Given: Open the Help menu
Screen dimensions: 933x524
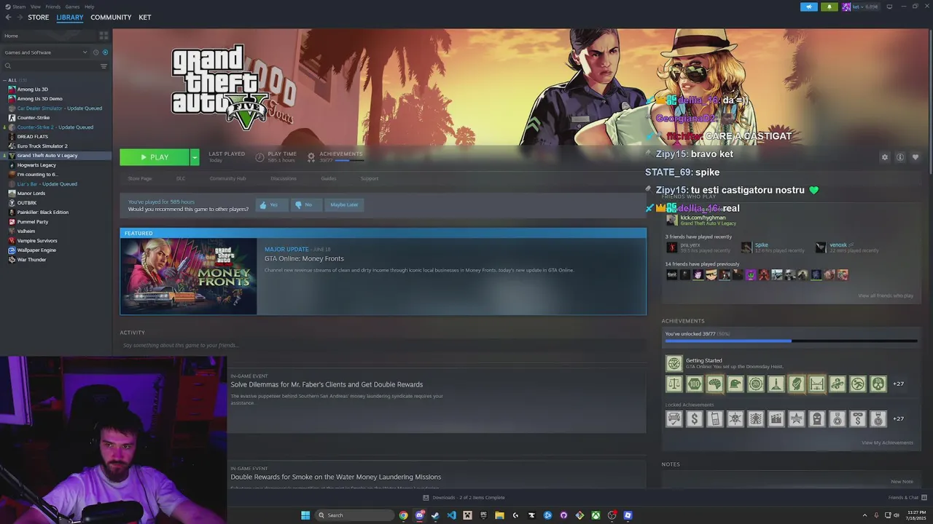Looking at the screenshot, I should click(89, 7).
